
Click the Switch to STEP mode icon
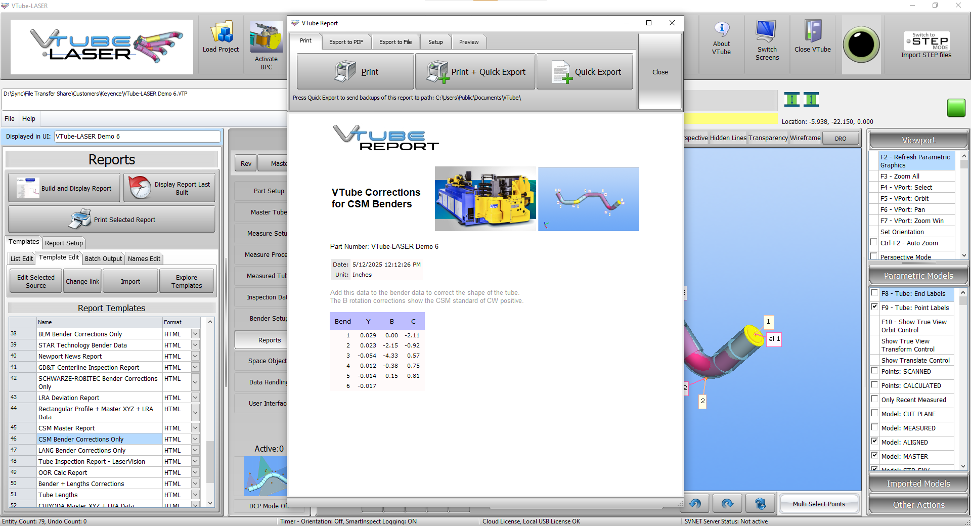click(926, 41)
